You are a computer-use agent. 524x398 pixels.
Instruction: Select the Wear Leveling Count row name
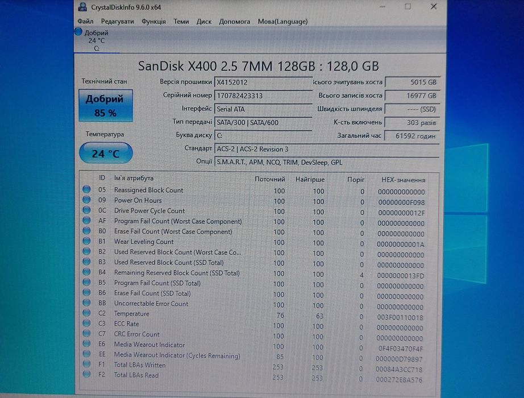click(144, 242)
